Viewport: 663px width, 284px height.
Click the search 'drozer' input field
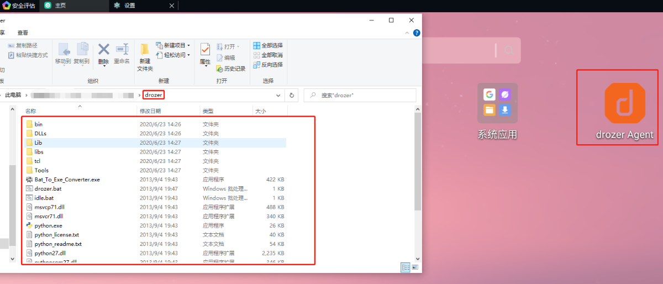359,95
